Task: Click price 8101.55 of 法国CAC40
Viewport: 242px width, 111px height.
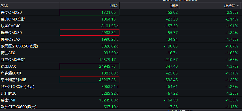Action: (108, 26)
